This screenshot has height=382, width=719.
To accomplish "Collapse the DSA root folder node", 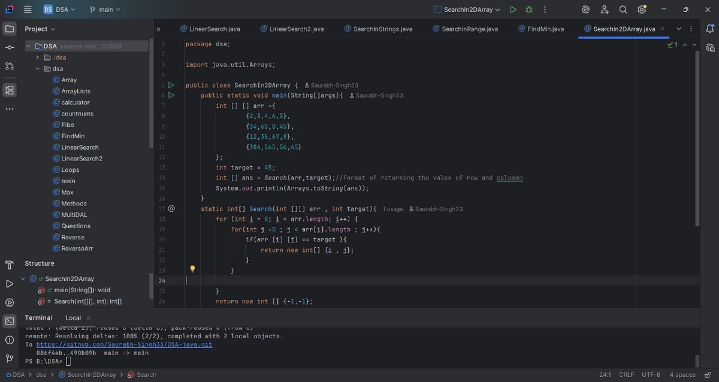I will click(x=29, y=46).
